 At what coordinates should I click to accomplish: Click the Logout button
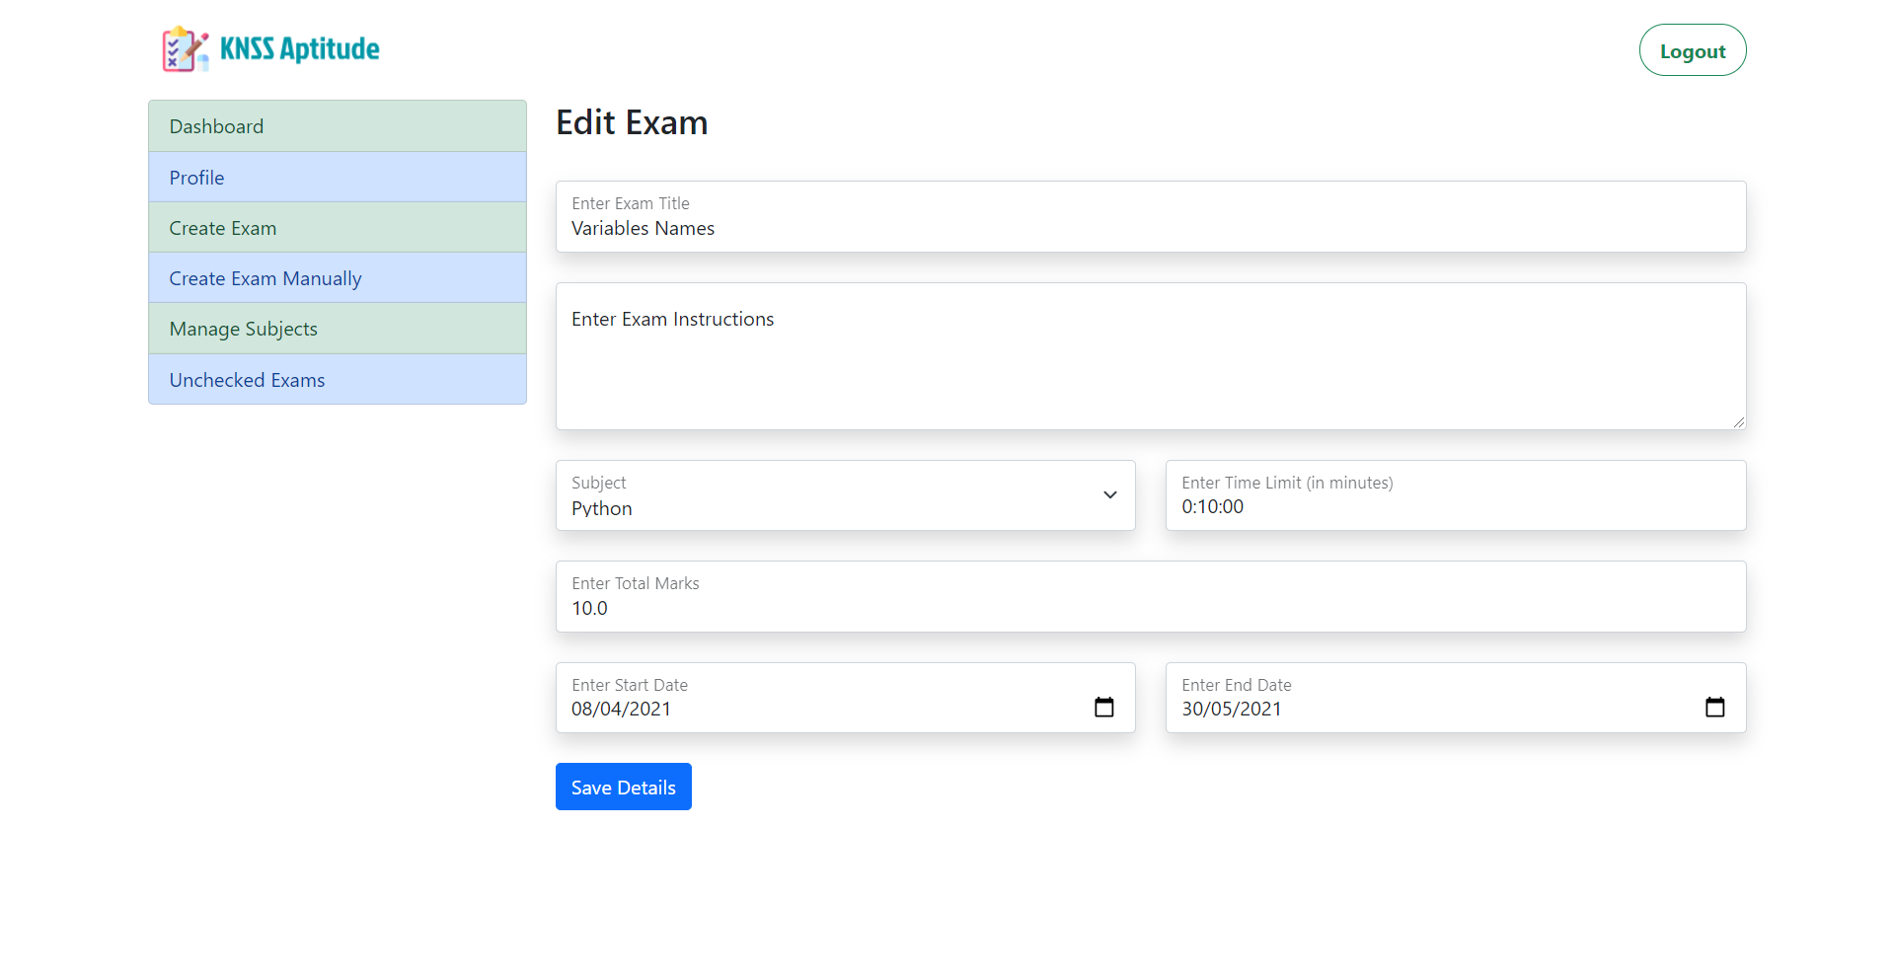1692,50
